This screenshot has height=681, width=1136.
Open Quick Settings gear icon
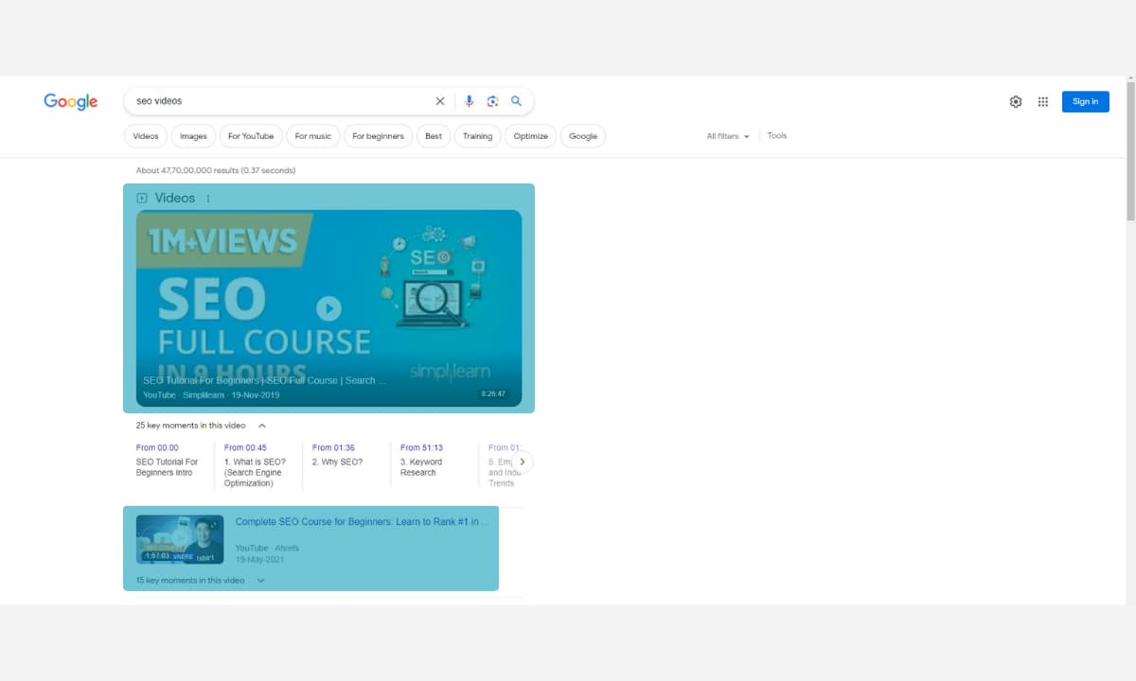coord(1016,102)
